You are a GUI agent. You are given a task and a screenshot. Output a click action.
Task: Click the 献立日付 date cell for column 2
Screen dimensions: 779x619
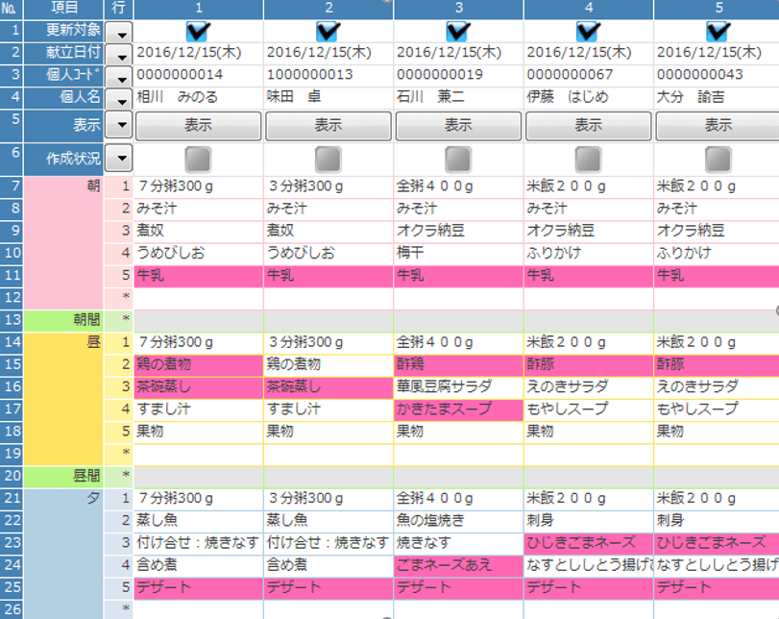coord(327,52)
